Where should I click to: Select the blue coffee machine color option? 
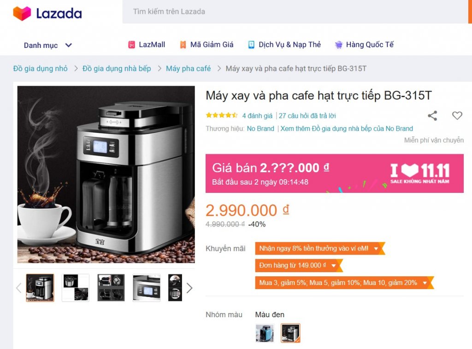[265, 333]
